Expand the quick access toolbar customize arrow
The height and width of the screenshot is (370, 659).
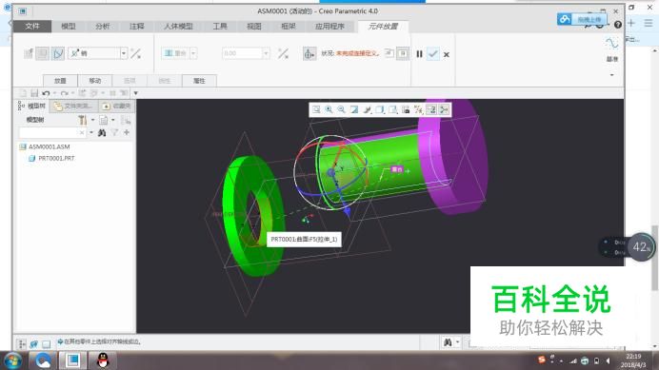(x=136, y=93)
